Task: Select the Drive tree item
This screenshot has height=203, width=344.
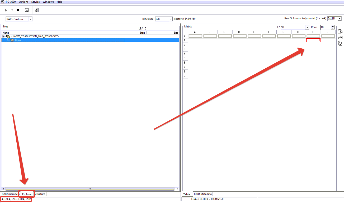Action: [x=90, y=40]
